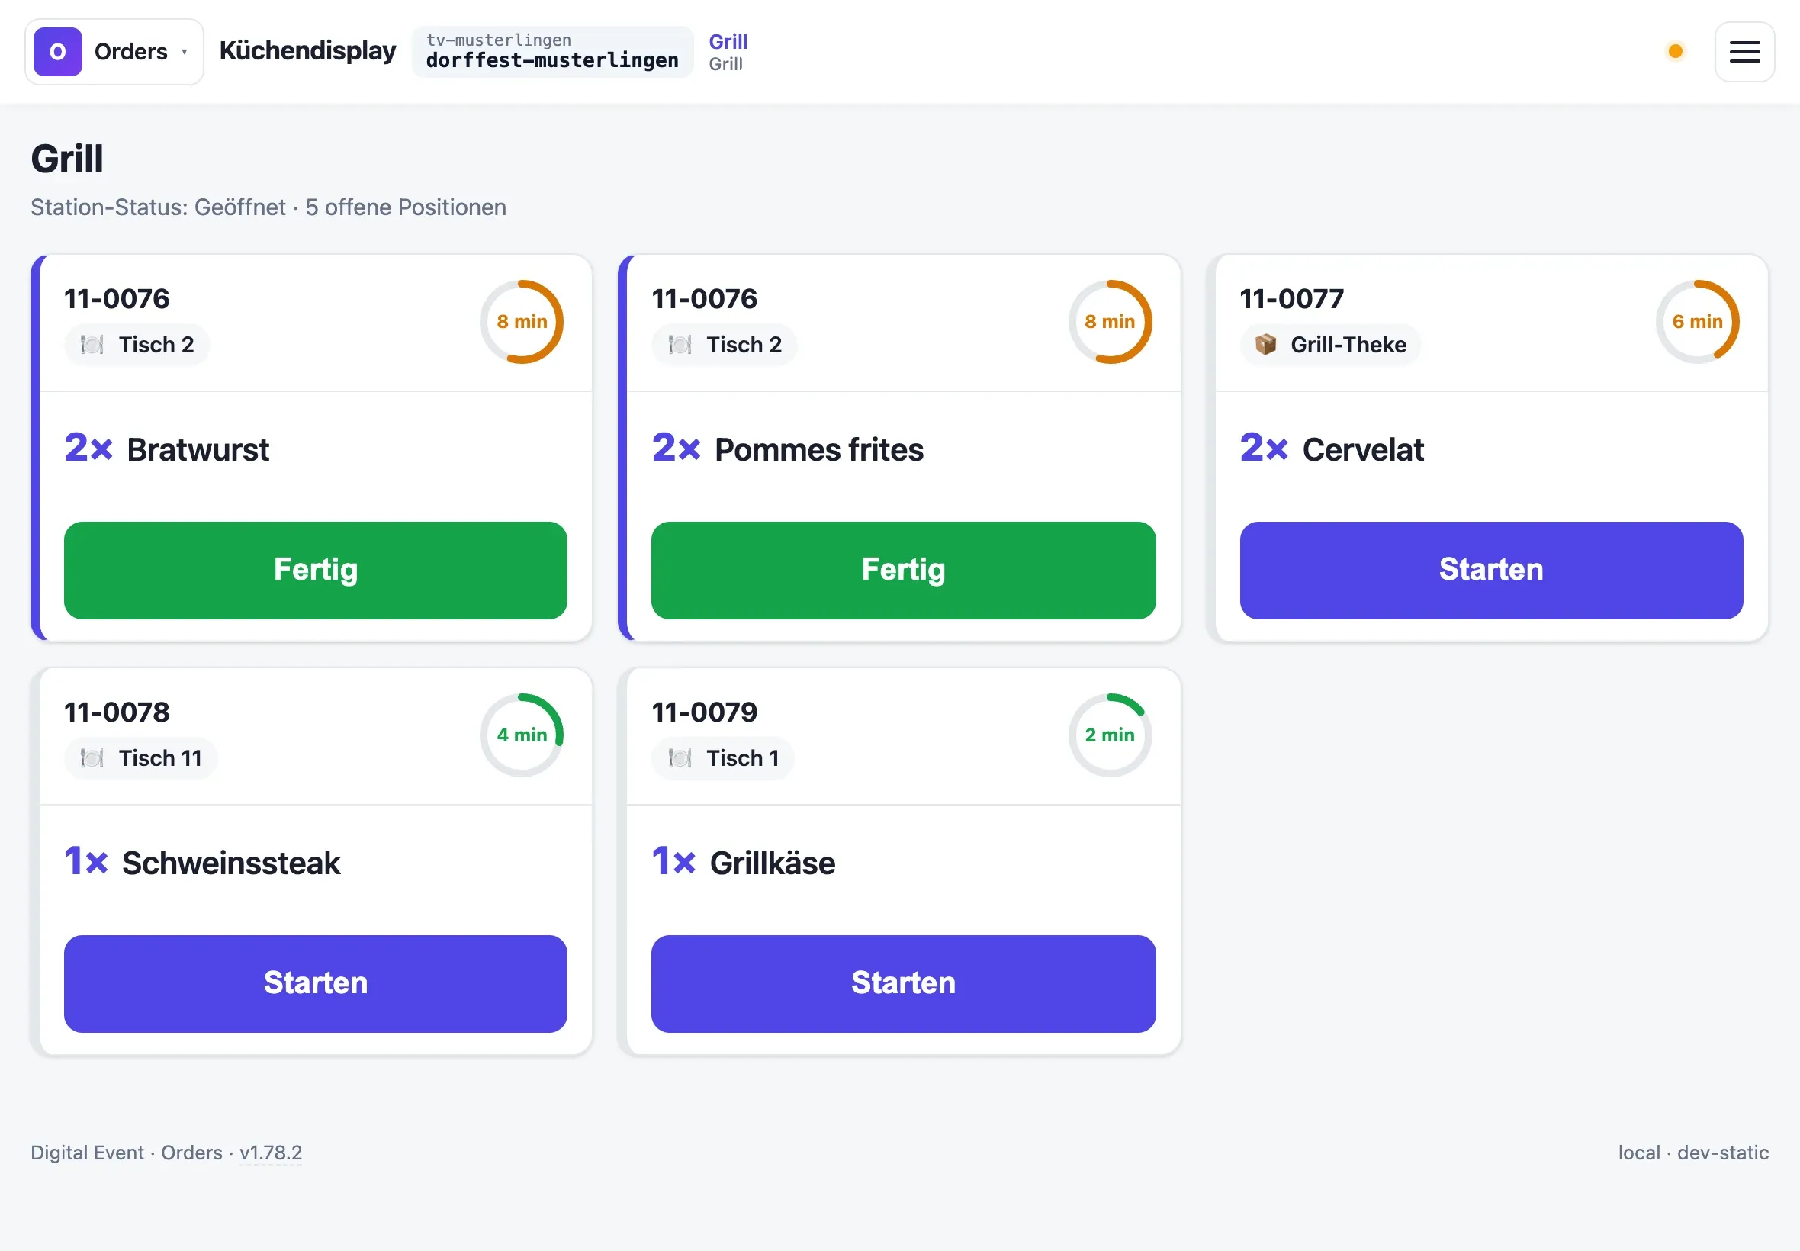Click the Tisch 11 badge
1800x1251 pixels.
coord(141,758)
